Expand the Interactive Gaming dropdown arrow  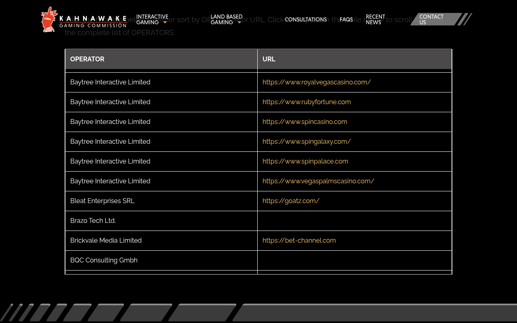165,23
